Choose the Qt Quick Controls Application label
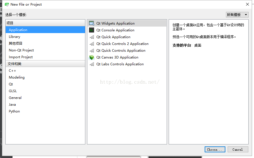The width and height of the screenshot is (254, 158). (121, 51)
